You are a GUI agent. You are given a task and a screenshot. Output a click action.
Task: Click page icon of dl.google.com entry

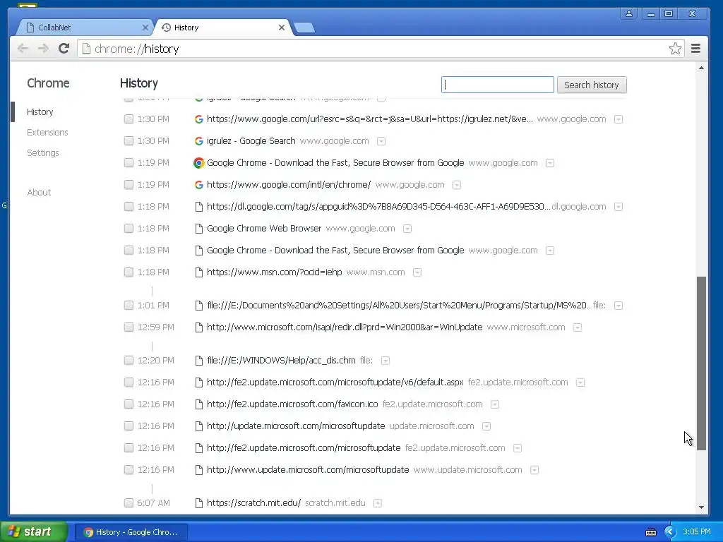198,207
